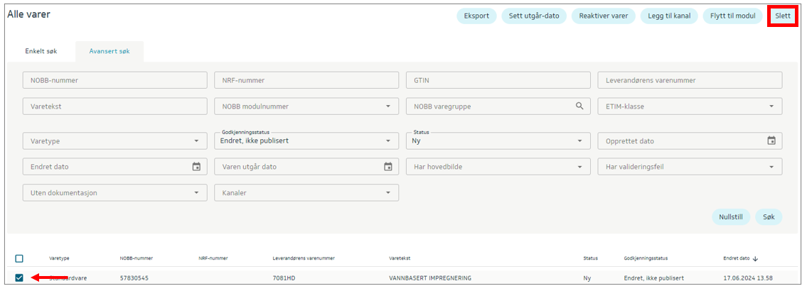Click the Slett button

(x=782, y=16)
